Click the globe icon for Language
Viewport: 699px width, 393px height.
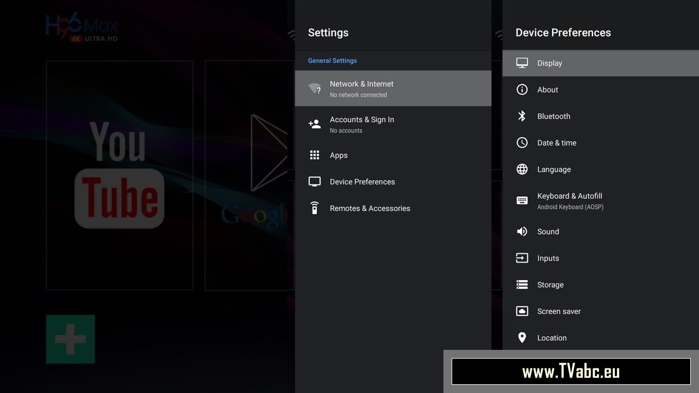tap(522, 169)
